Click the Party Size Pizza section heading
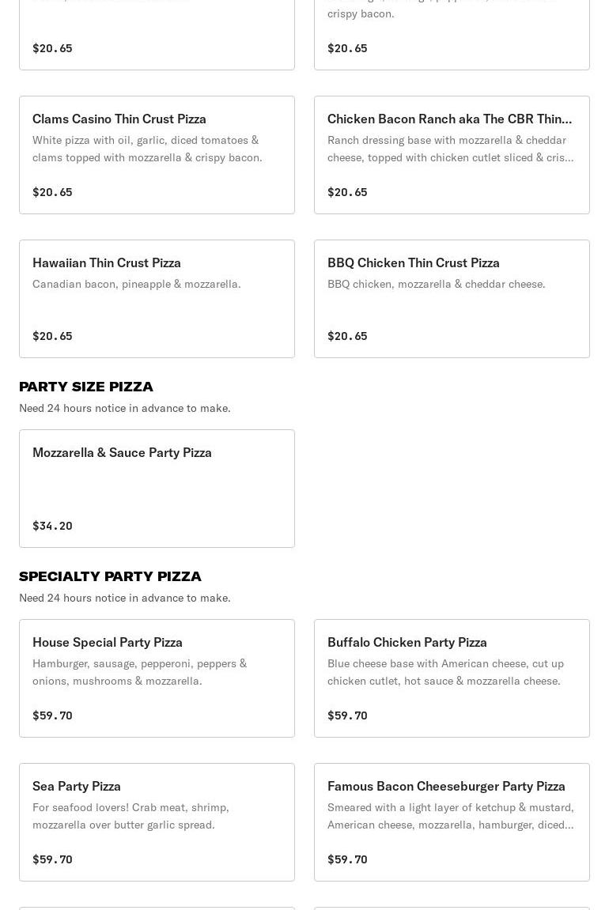The width and height of the screenshot is (609, 910). tap(86, 387)
